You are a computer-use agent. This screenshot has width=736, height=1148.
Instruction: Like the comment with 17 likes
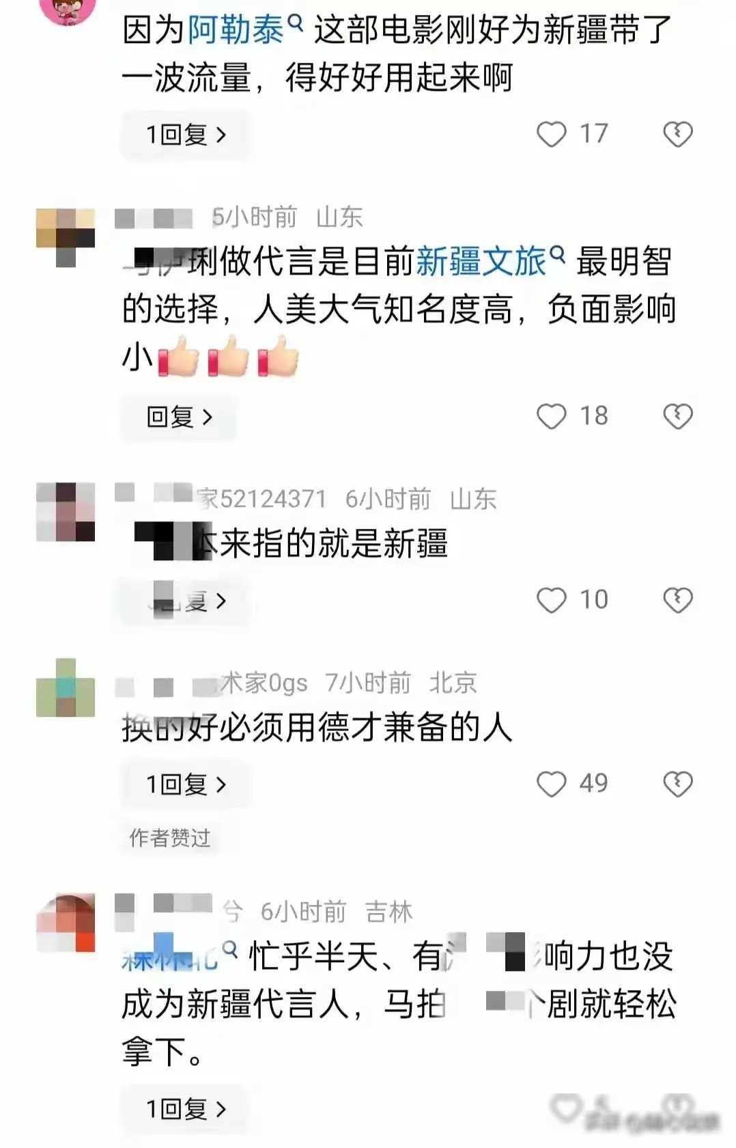[551, 134]
